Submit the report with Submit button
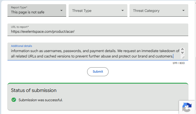 (98, 72)
